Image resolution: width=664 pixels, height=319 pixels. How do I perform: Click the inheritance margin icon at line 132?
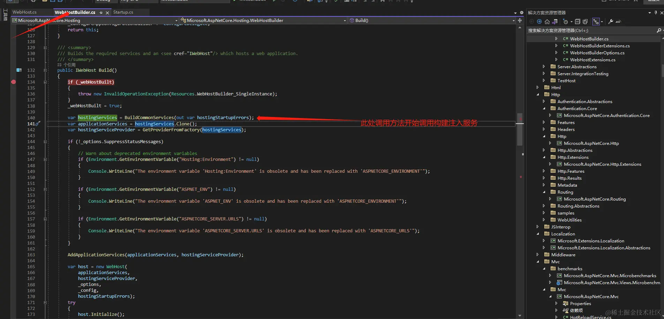pyautogui.click(x=19, y=70)
